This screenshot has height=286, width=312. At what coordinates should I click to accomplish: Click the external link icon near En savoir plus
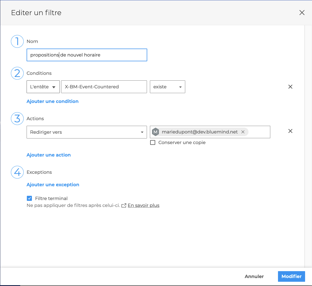pos(124,206)
